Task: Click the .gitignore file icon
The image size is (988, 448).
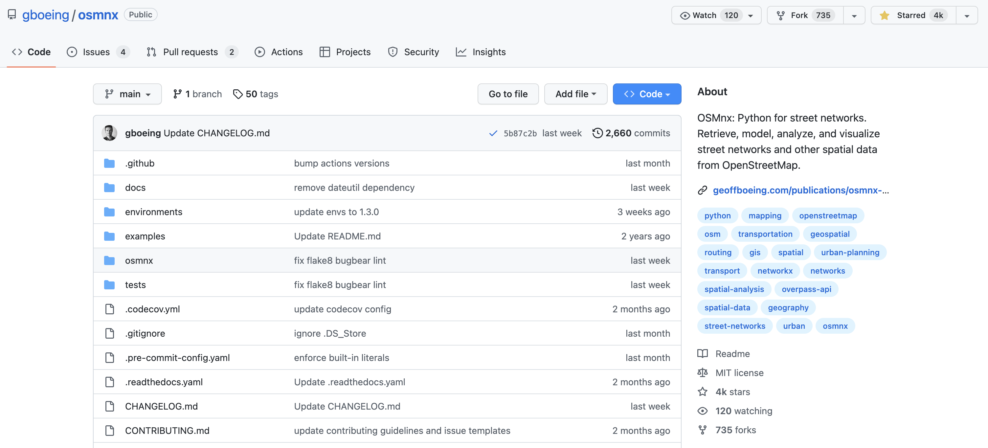Action: 110,333
